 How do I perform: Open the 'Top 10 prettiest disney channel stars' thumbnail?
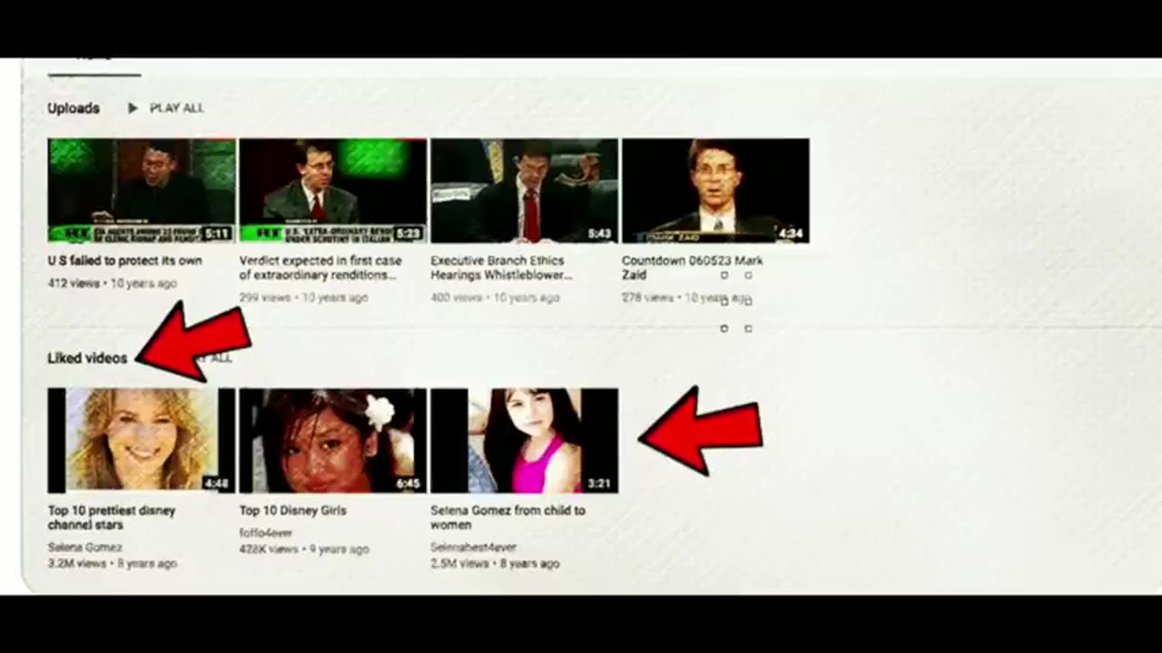(x=142, y=441)
